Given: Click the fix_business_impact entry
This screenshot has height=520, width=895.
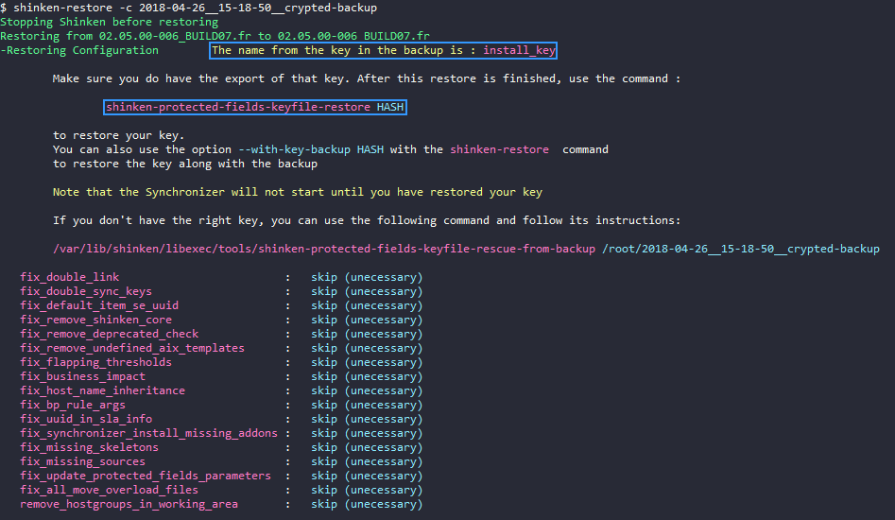Looking at the screenshot, I should point(82,376).
